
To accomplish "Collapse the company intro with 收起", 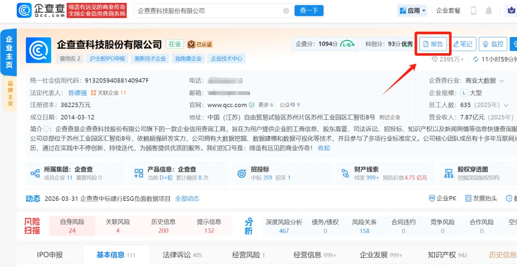I will click(324, 148).
